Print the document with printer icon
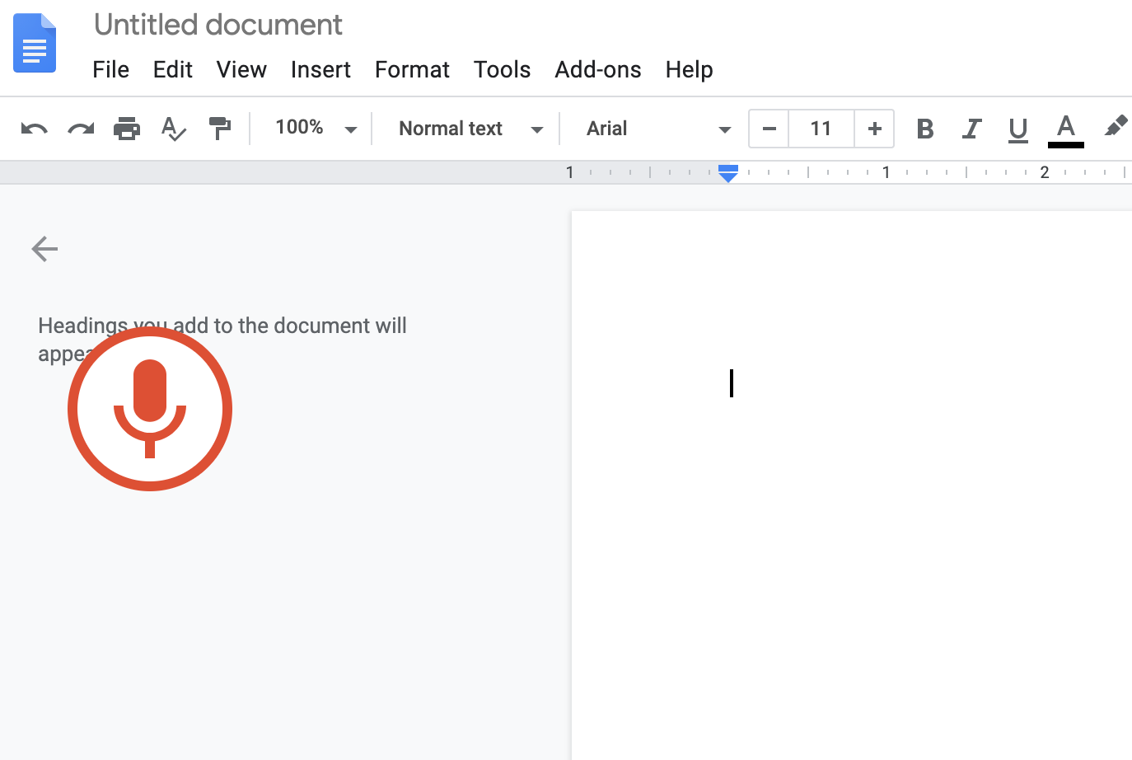This screenshot has height=760, width=1132. pyautogui.click(x=127, y=129)
